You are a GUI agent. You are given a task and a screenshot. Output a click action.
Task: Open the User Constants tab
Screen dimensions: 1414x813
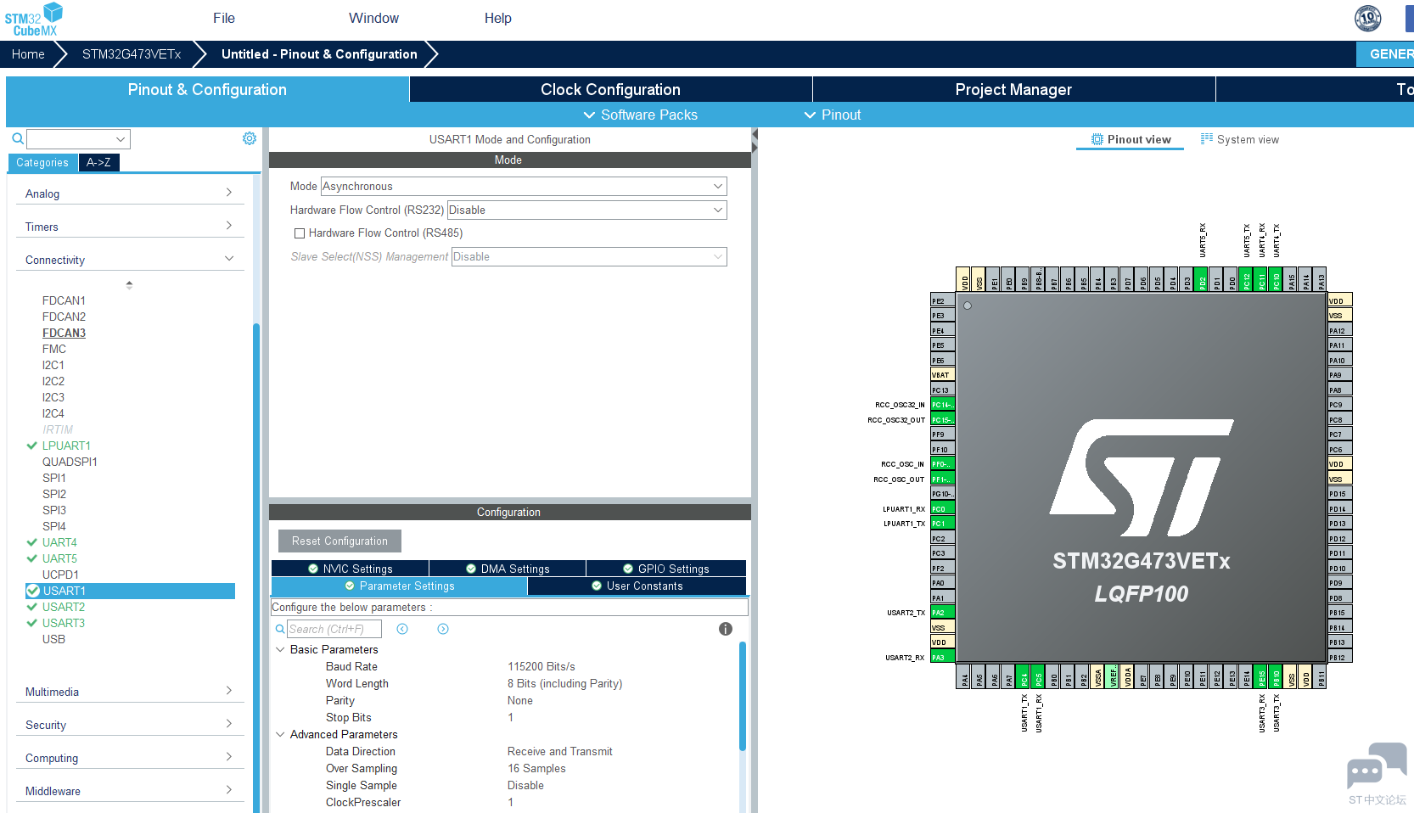(x=637, y=586)
